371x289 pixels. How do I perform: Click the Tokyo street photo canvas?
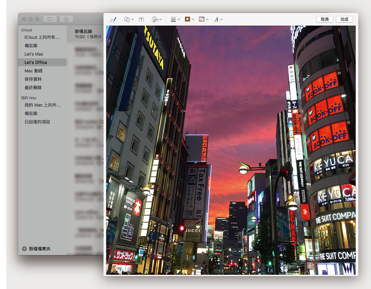pos(231,151)
